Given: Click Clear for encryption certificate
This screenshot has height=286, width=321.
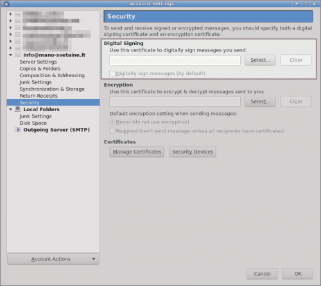Looking at the screenshot, I should coord(295,102).
